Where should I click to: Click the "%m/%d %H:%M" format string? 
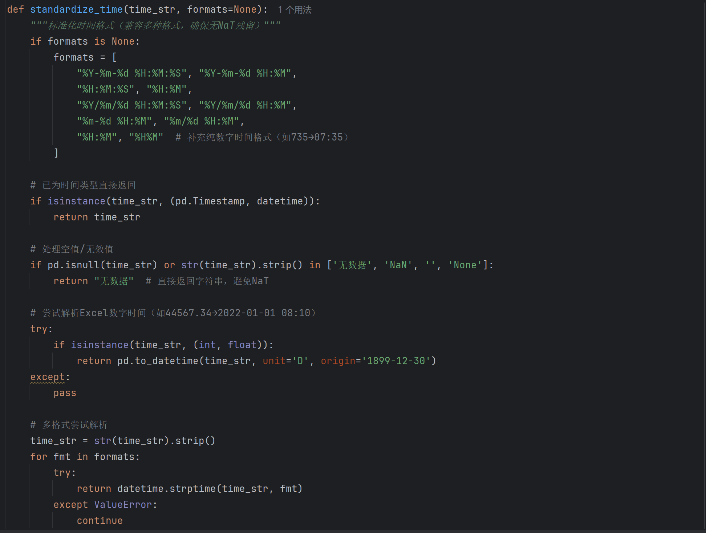(202, 121)
